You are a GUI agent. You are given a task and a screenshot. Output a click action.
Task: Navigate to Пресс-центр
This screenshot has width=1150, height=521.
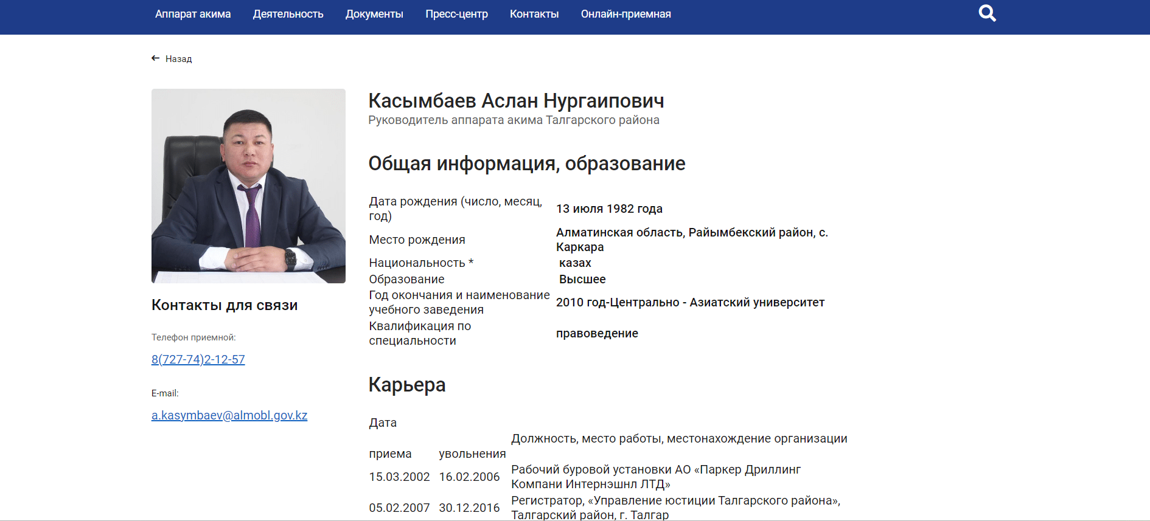[x=456, y=14]
